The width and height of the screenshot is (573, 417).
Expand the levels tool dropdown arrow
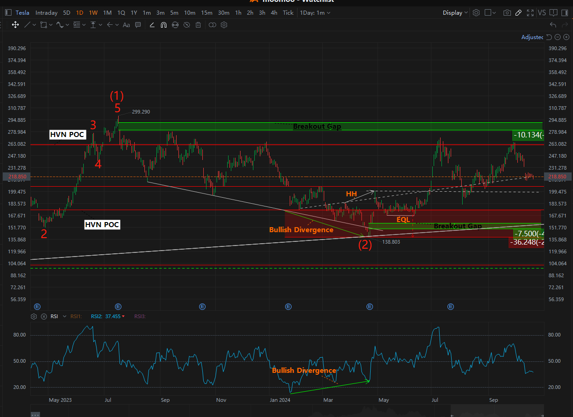click(x=84, y=25)
